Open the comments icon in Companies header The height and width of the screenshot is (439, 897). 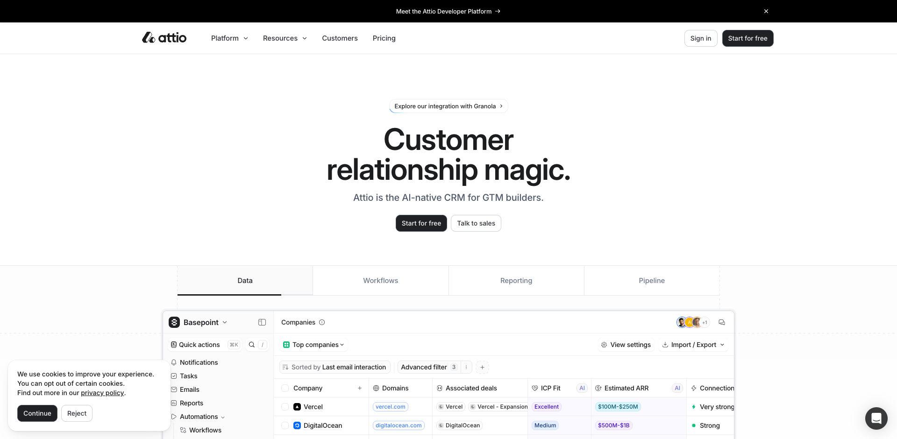tap(722, 322)
